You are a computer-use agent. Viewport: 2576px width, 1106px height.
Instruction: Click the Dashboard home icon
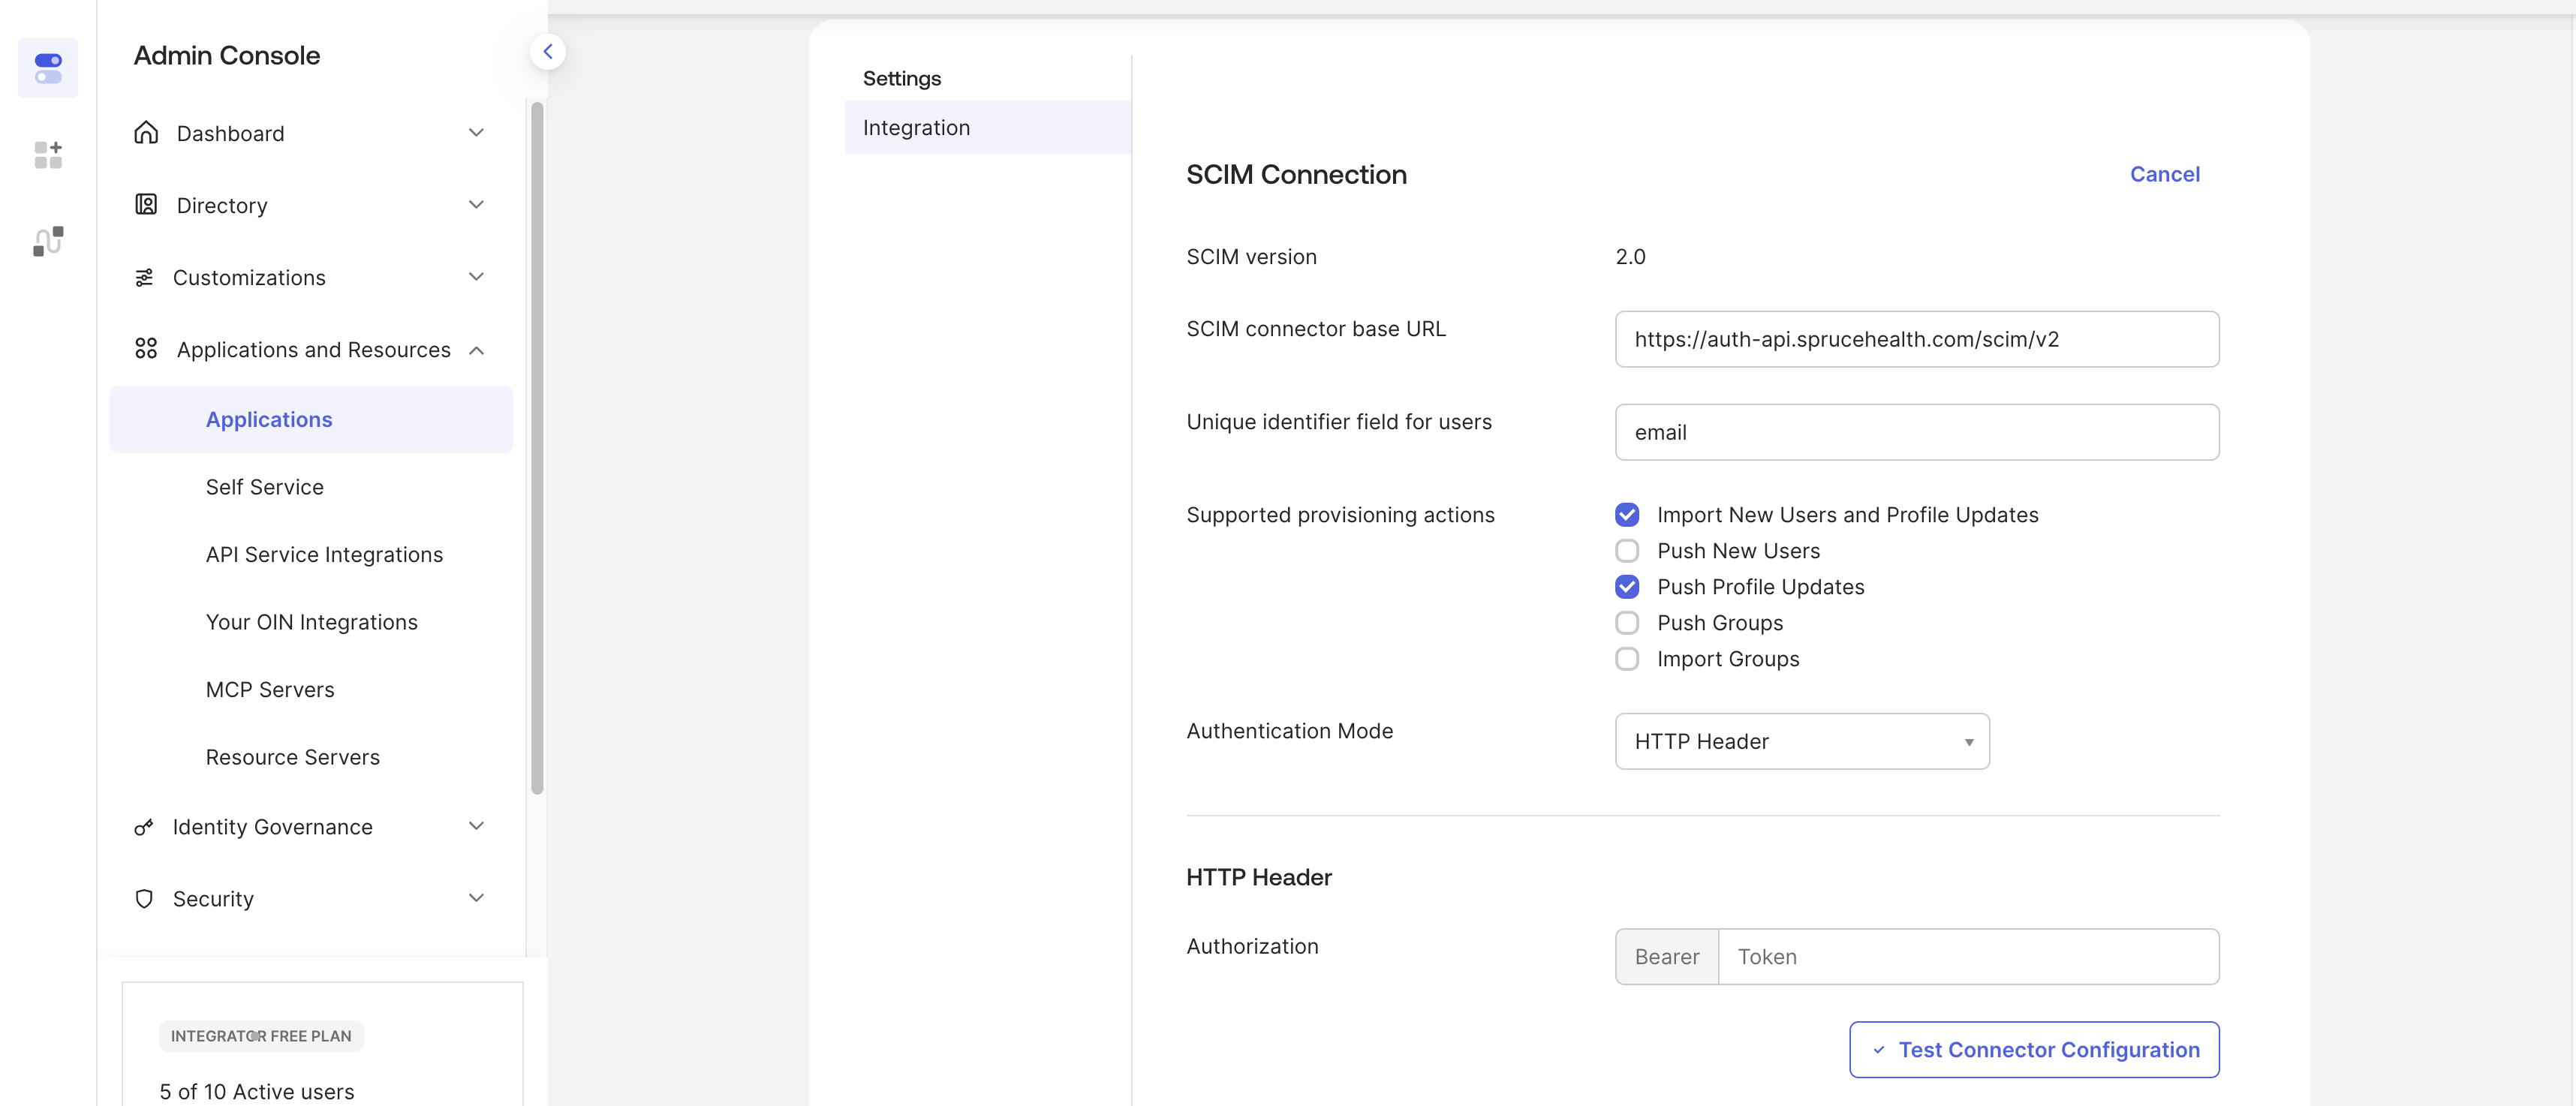[x=146, y=133]
